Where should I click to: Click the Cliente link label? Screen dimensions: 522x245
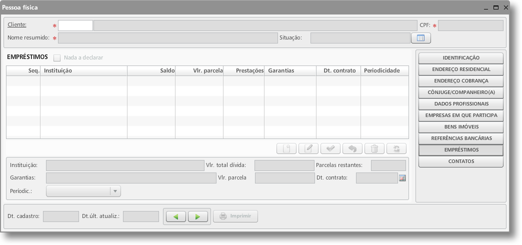click(x=17, y=24)
